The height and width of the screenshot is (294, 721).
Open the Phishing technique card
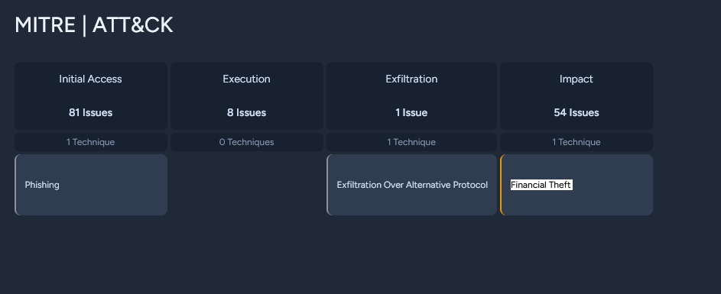coord(91,185)
